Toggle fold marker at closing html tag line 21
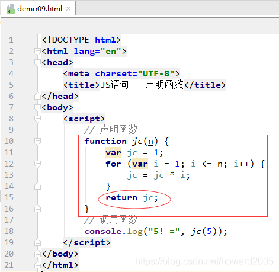This screenshot has height=272, width=279. [37, 265]
